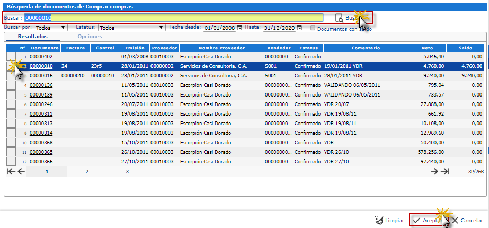Open document link 00000016

tap(41, 76)
